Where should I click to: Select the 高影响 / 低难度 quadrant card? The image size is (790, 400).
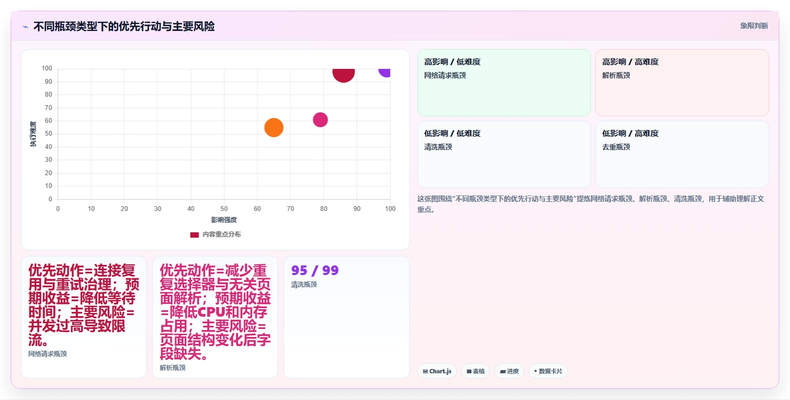(x=504, y=83)
